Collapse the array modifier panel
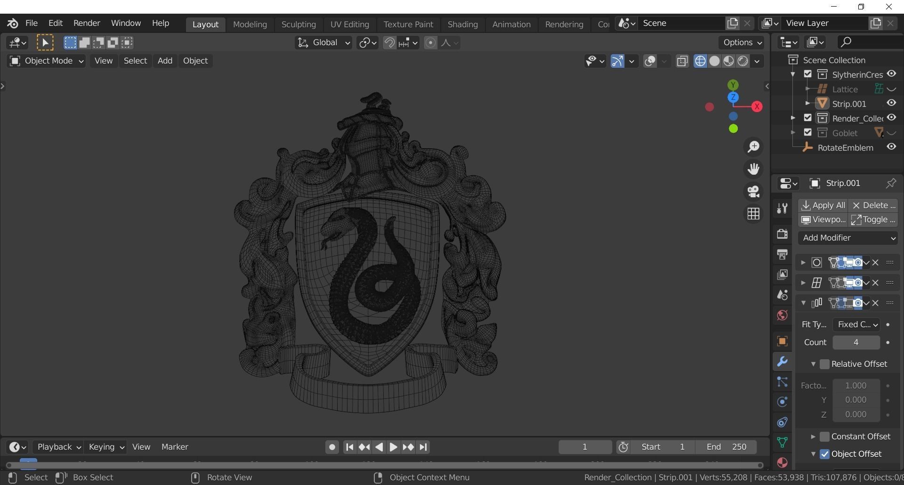904x485 pixels. 803,303
